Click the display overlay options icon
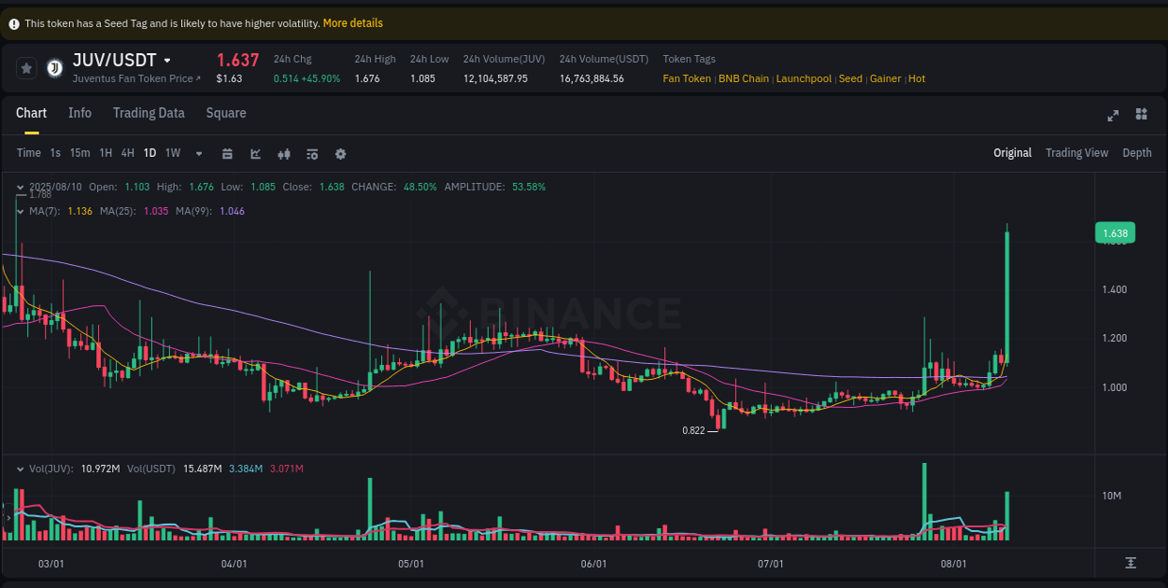 (x=312, y=153)
